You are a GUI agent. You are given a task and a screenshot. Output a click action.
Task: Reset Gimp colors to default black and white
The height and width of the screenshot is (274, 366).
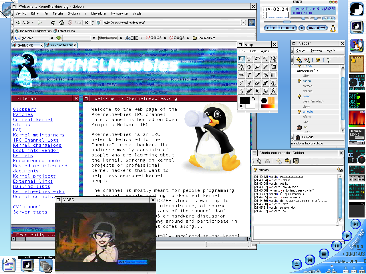[x=242, y=107]
